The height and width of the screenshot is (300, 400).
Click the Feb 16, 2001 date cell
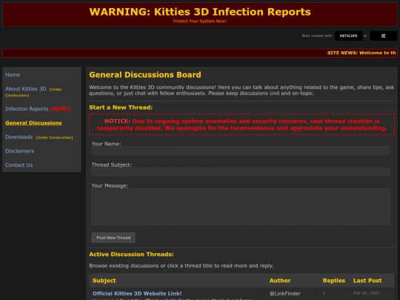[367, 293]
